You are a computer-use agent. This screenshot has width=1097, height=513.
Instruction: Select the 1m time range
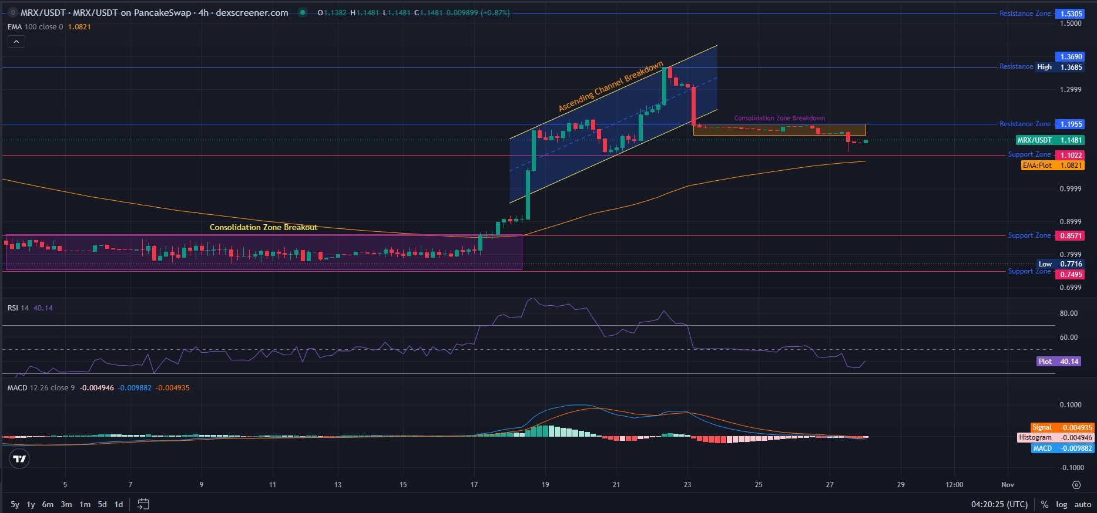(x=85, y=504)
